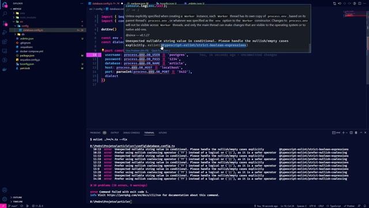Screen dimensions: 369x208
Task: Open the Explorer view in activity bar
Action: point(5,5)
